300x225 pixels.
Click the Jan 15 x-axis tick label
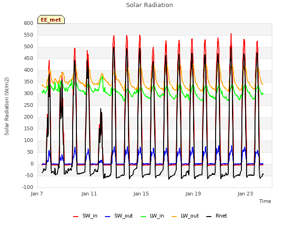click(x=141, y=194)
